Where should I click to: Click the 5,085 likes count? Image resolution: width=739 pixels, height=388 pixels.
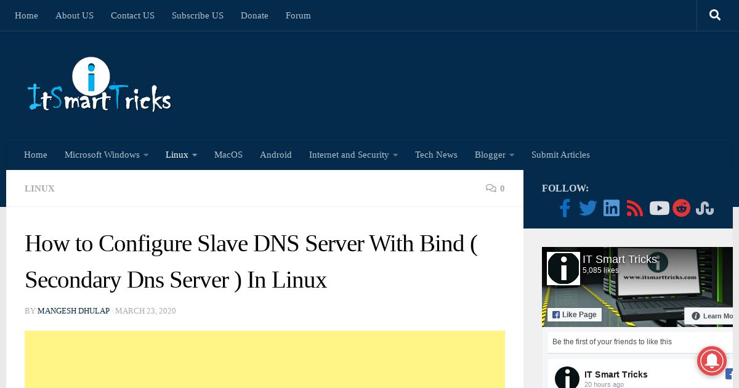tap(600, 270)
